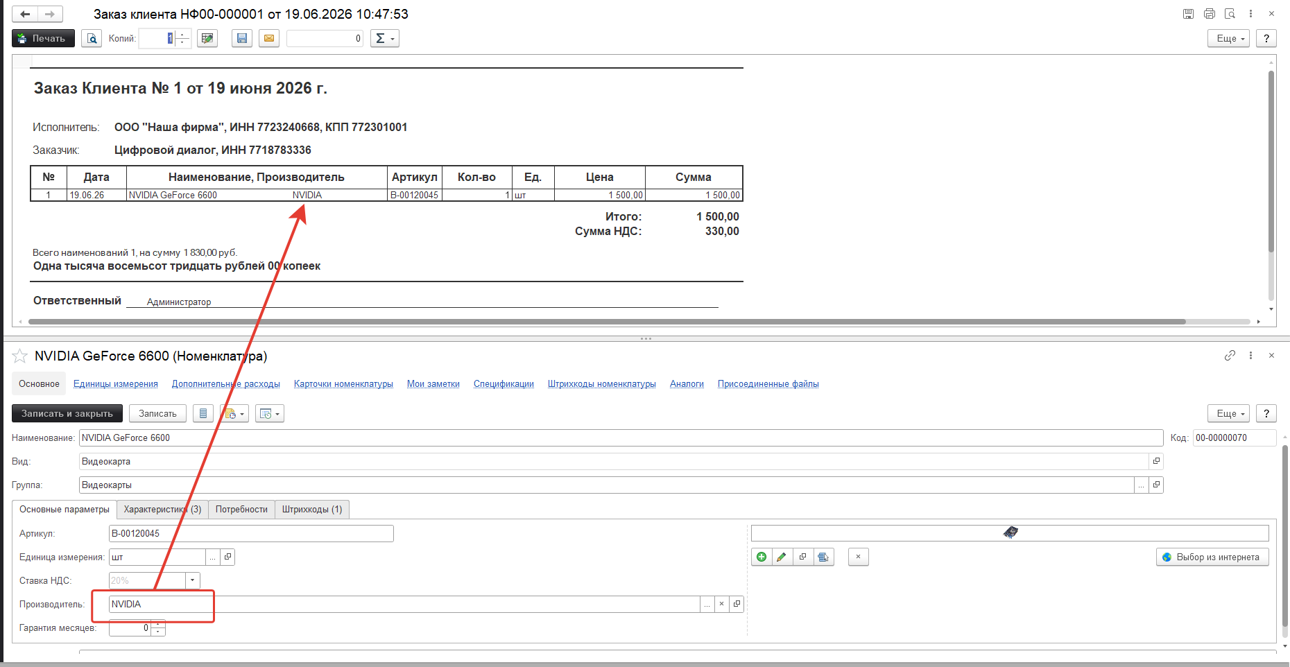Screen dimensions: 1290x667
Task: Open Дополнительные расходы link
Action: pos(226,383)
